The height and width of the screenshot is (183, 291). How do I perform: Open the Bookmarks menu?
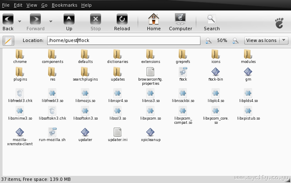64,5
